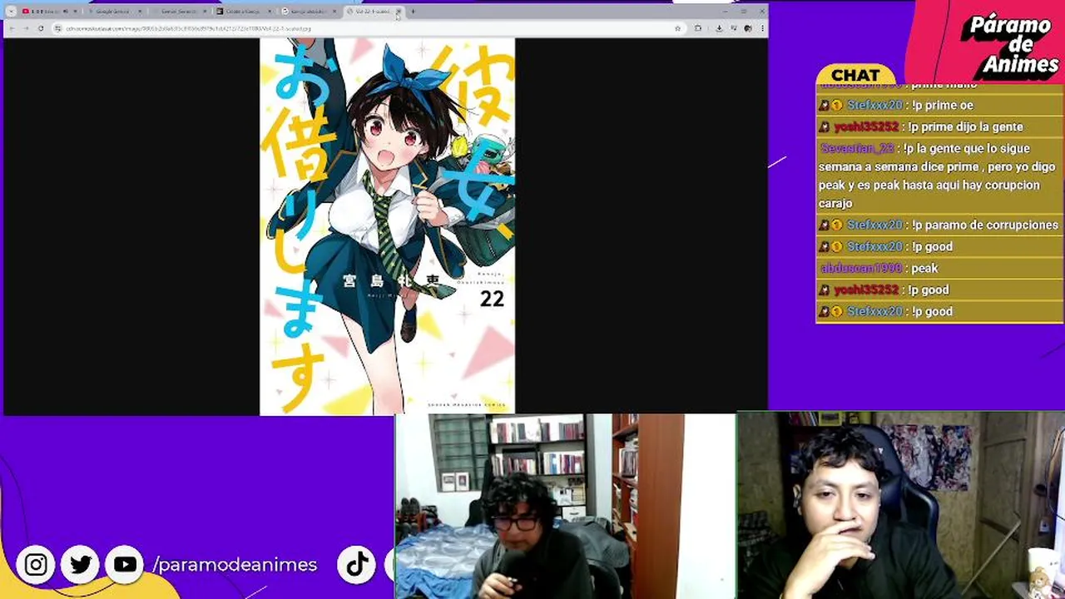1065x599 pixels.
Task: Open the browser profile avatar
Action: point(748,28)
